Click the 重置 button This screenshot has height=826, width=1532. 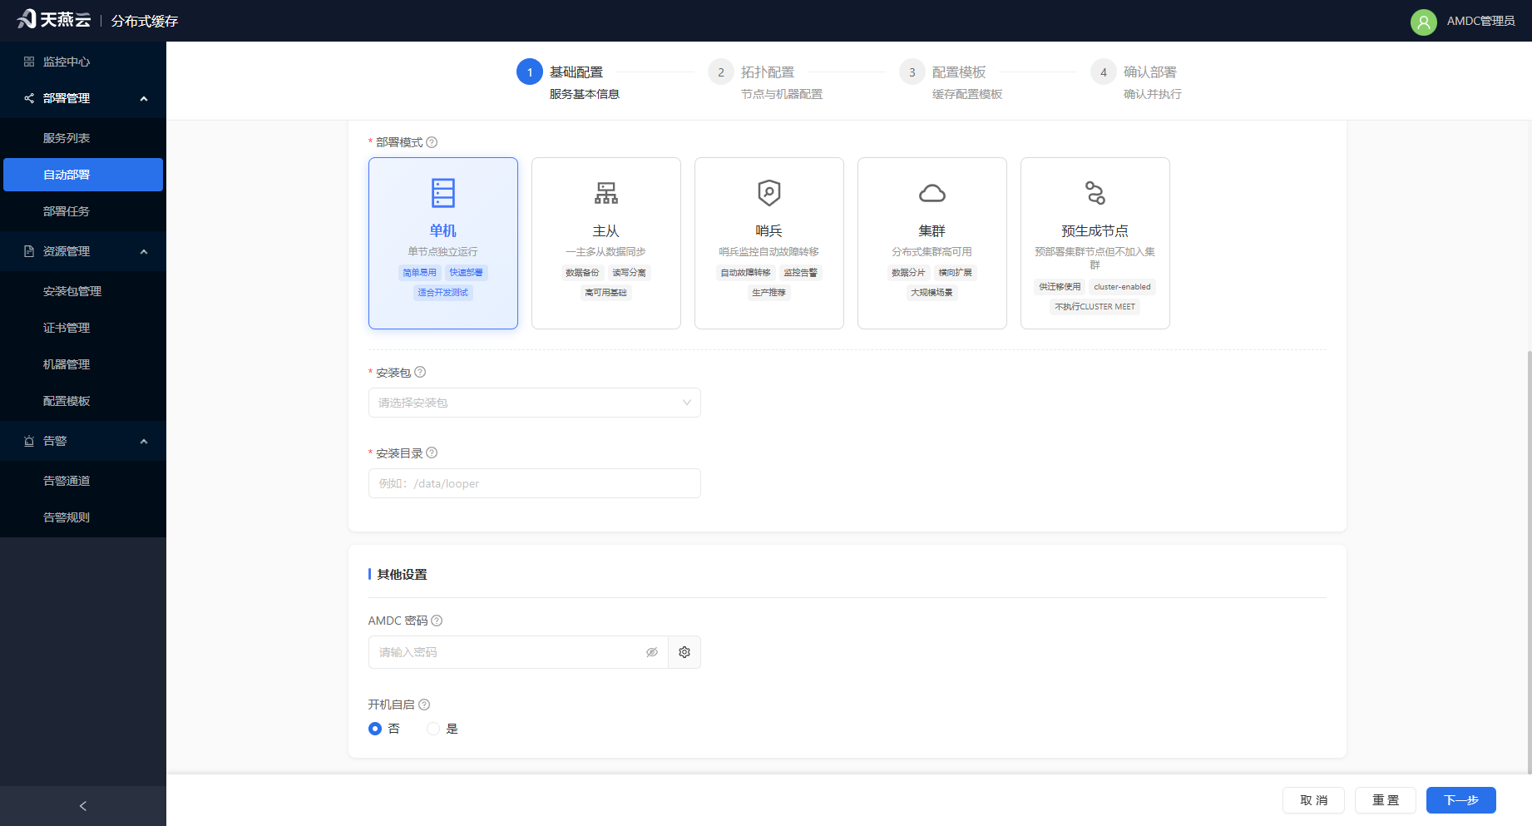click(1386, 800)
